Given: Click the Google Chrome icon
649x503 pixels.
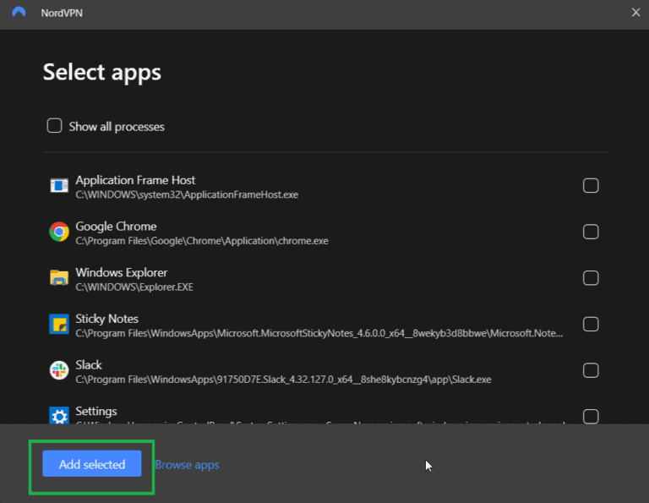Looking at the screenshot, I should [58, 232].
